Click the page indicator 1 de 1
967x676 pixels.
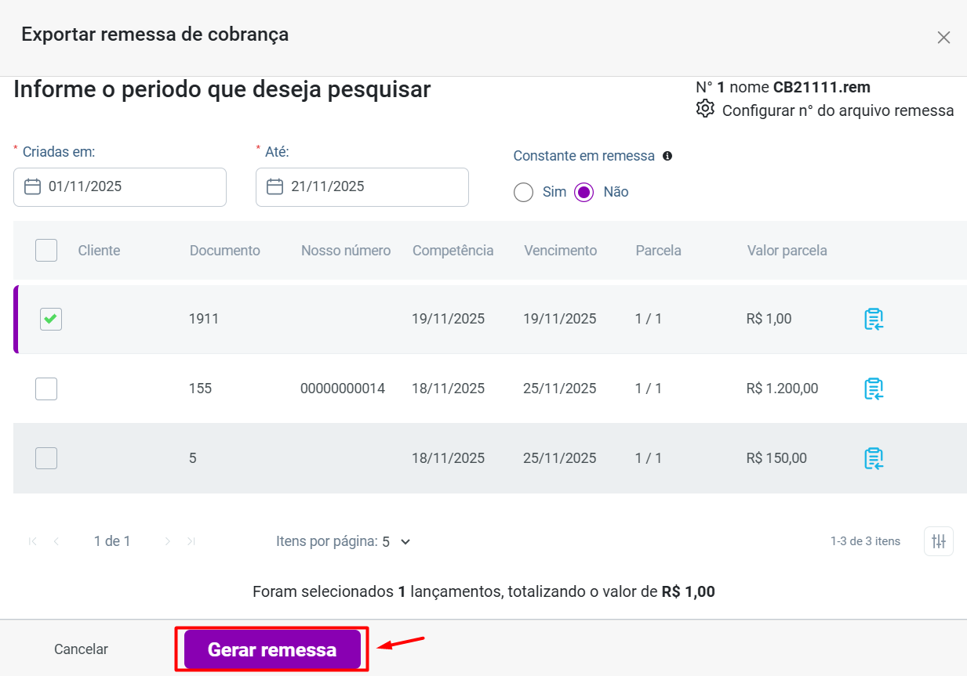[x=112, y=541]
